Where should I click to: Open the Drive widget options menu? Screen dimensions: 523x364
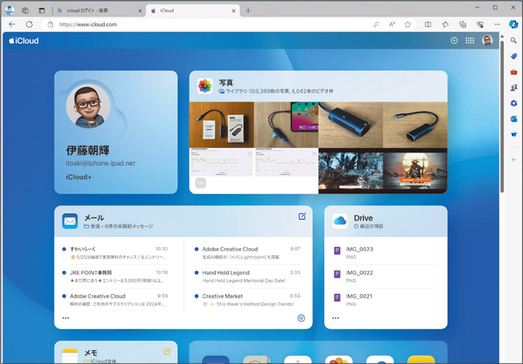tap(335, 317)
